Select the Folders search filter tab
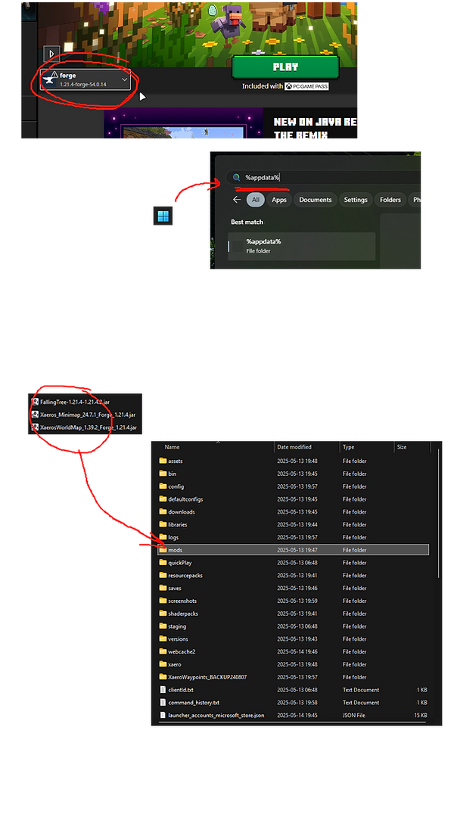The width and height of the screenshot is (454, 817). (x=390, y=200)
